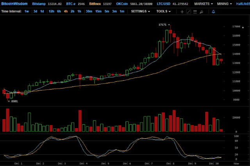Choose the 2h time interval

(72, 11)
